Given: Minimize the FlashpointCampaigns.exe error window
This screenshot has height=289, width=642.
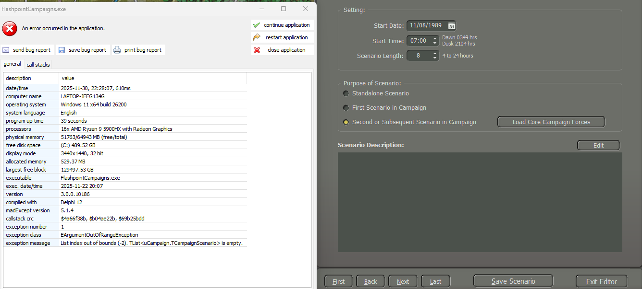Looking at the screenshot, I should pos(261,9).
